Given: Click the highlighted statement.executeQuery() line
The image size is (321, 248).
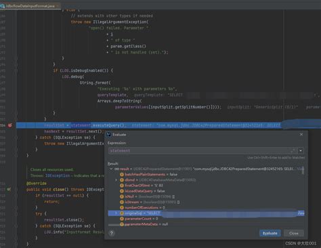Looking at the screenshot, I should click(169, 125).
